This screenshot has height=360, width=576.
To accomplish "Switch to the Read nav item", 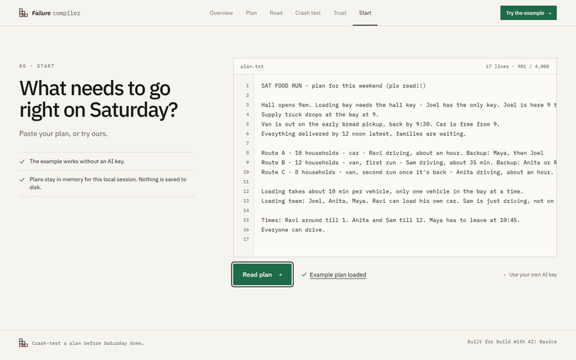I will tap(276, 13).
